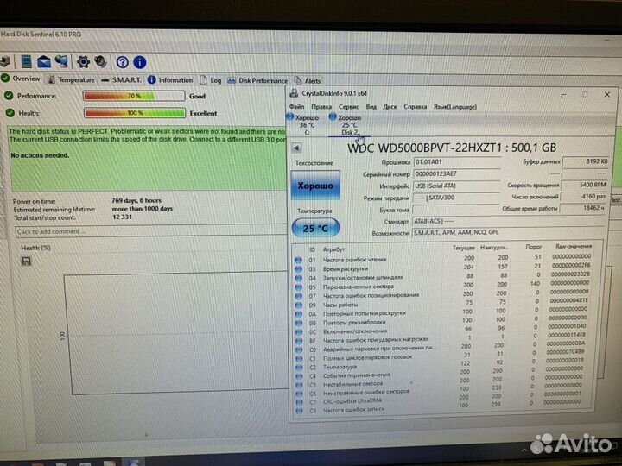622x466 pixels.
Task: Click the Стандарт field ATA8-ACS
Action: click(508, 221)
